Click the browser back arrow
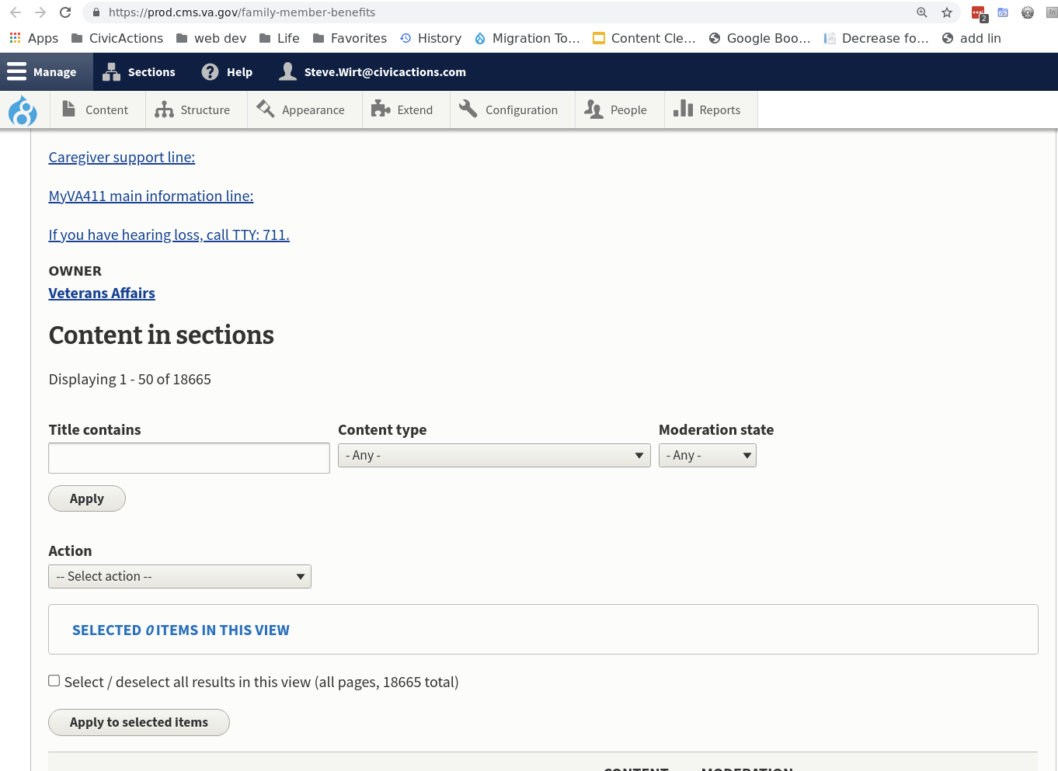The height and width of the screenshot is (771, 1058). (x=16, y=12)
